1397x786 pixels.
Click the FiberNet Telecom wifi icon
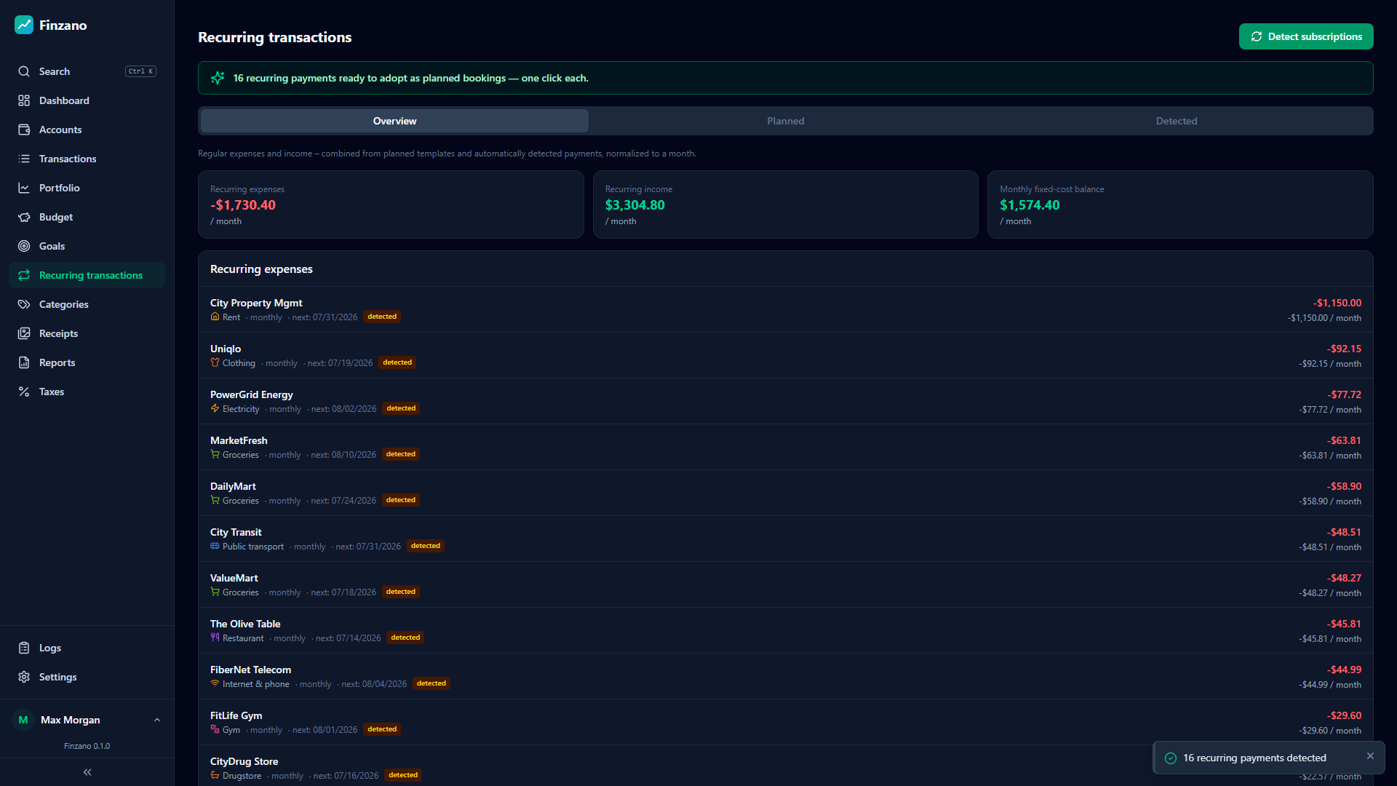pos(215,683)
